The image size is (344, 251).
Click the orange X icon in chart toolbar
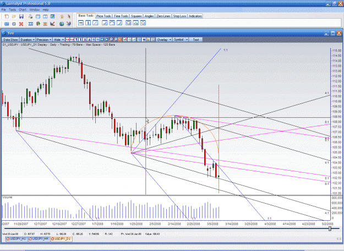click(x=120, y=40)
